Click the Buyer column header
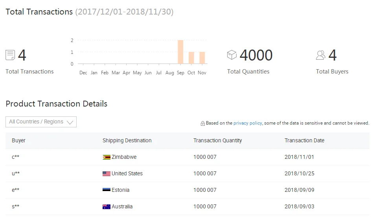This screenshot has width=373, height=217. pos(18,140)
